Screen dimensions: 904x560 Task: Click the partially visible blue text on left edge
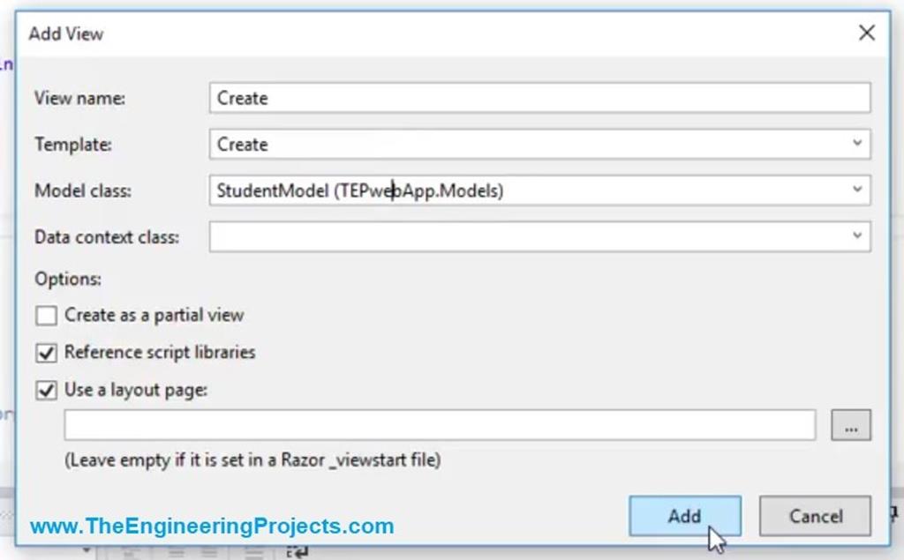tap(5, 64)
